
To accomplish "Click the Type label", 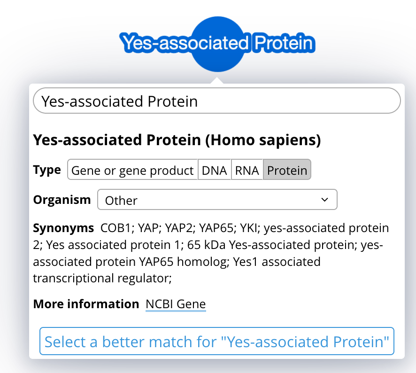I will click(47, 170).
